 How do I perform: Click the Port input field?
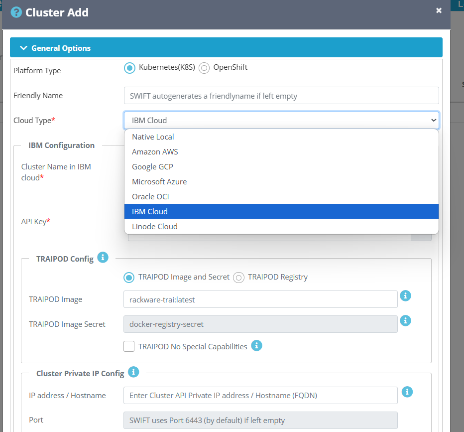tap(260, 420)
